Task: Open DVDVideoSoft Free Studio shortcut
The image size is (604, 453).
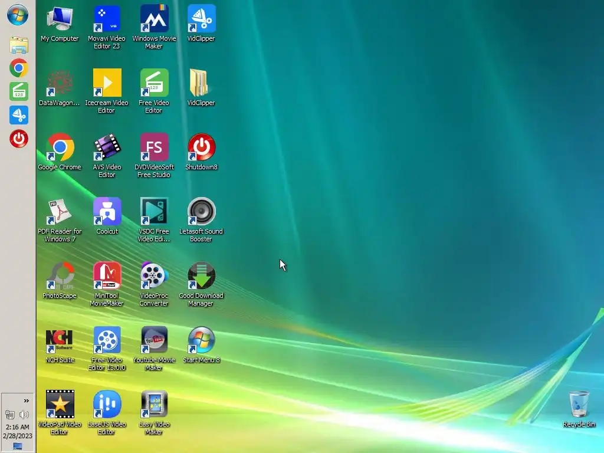Action: coord(154,156)
